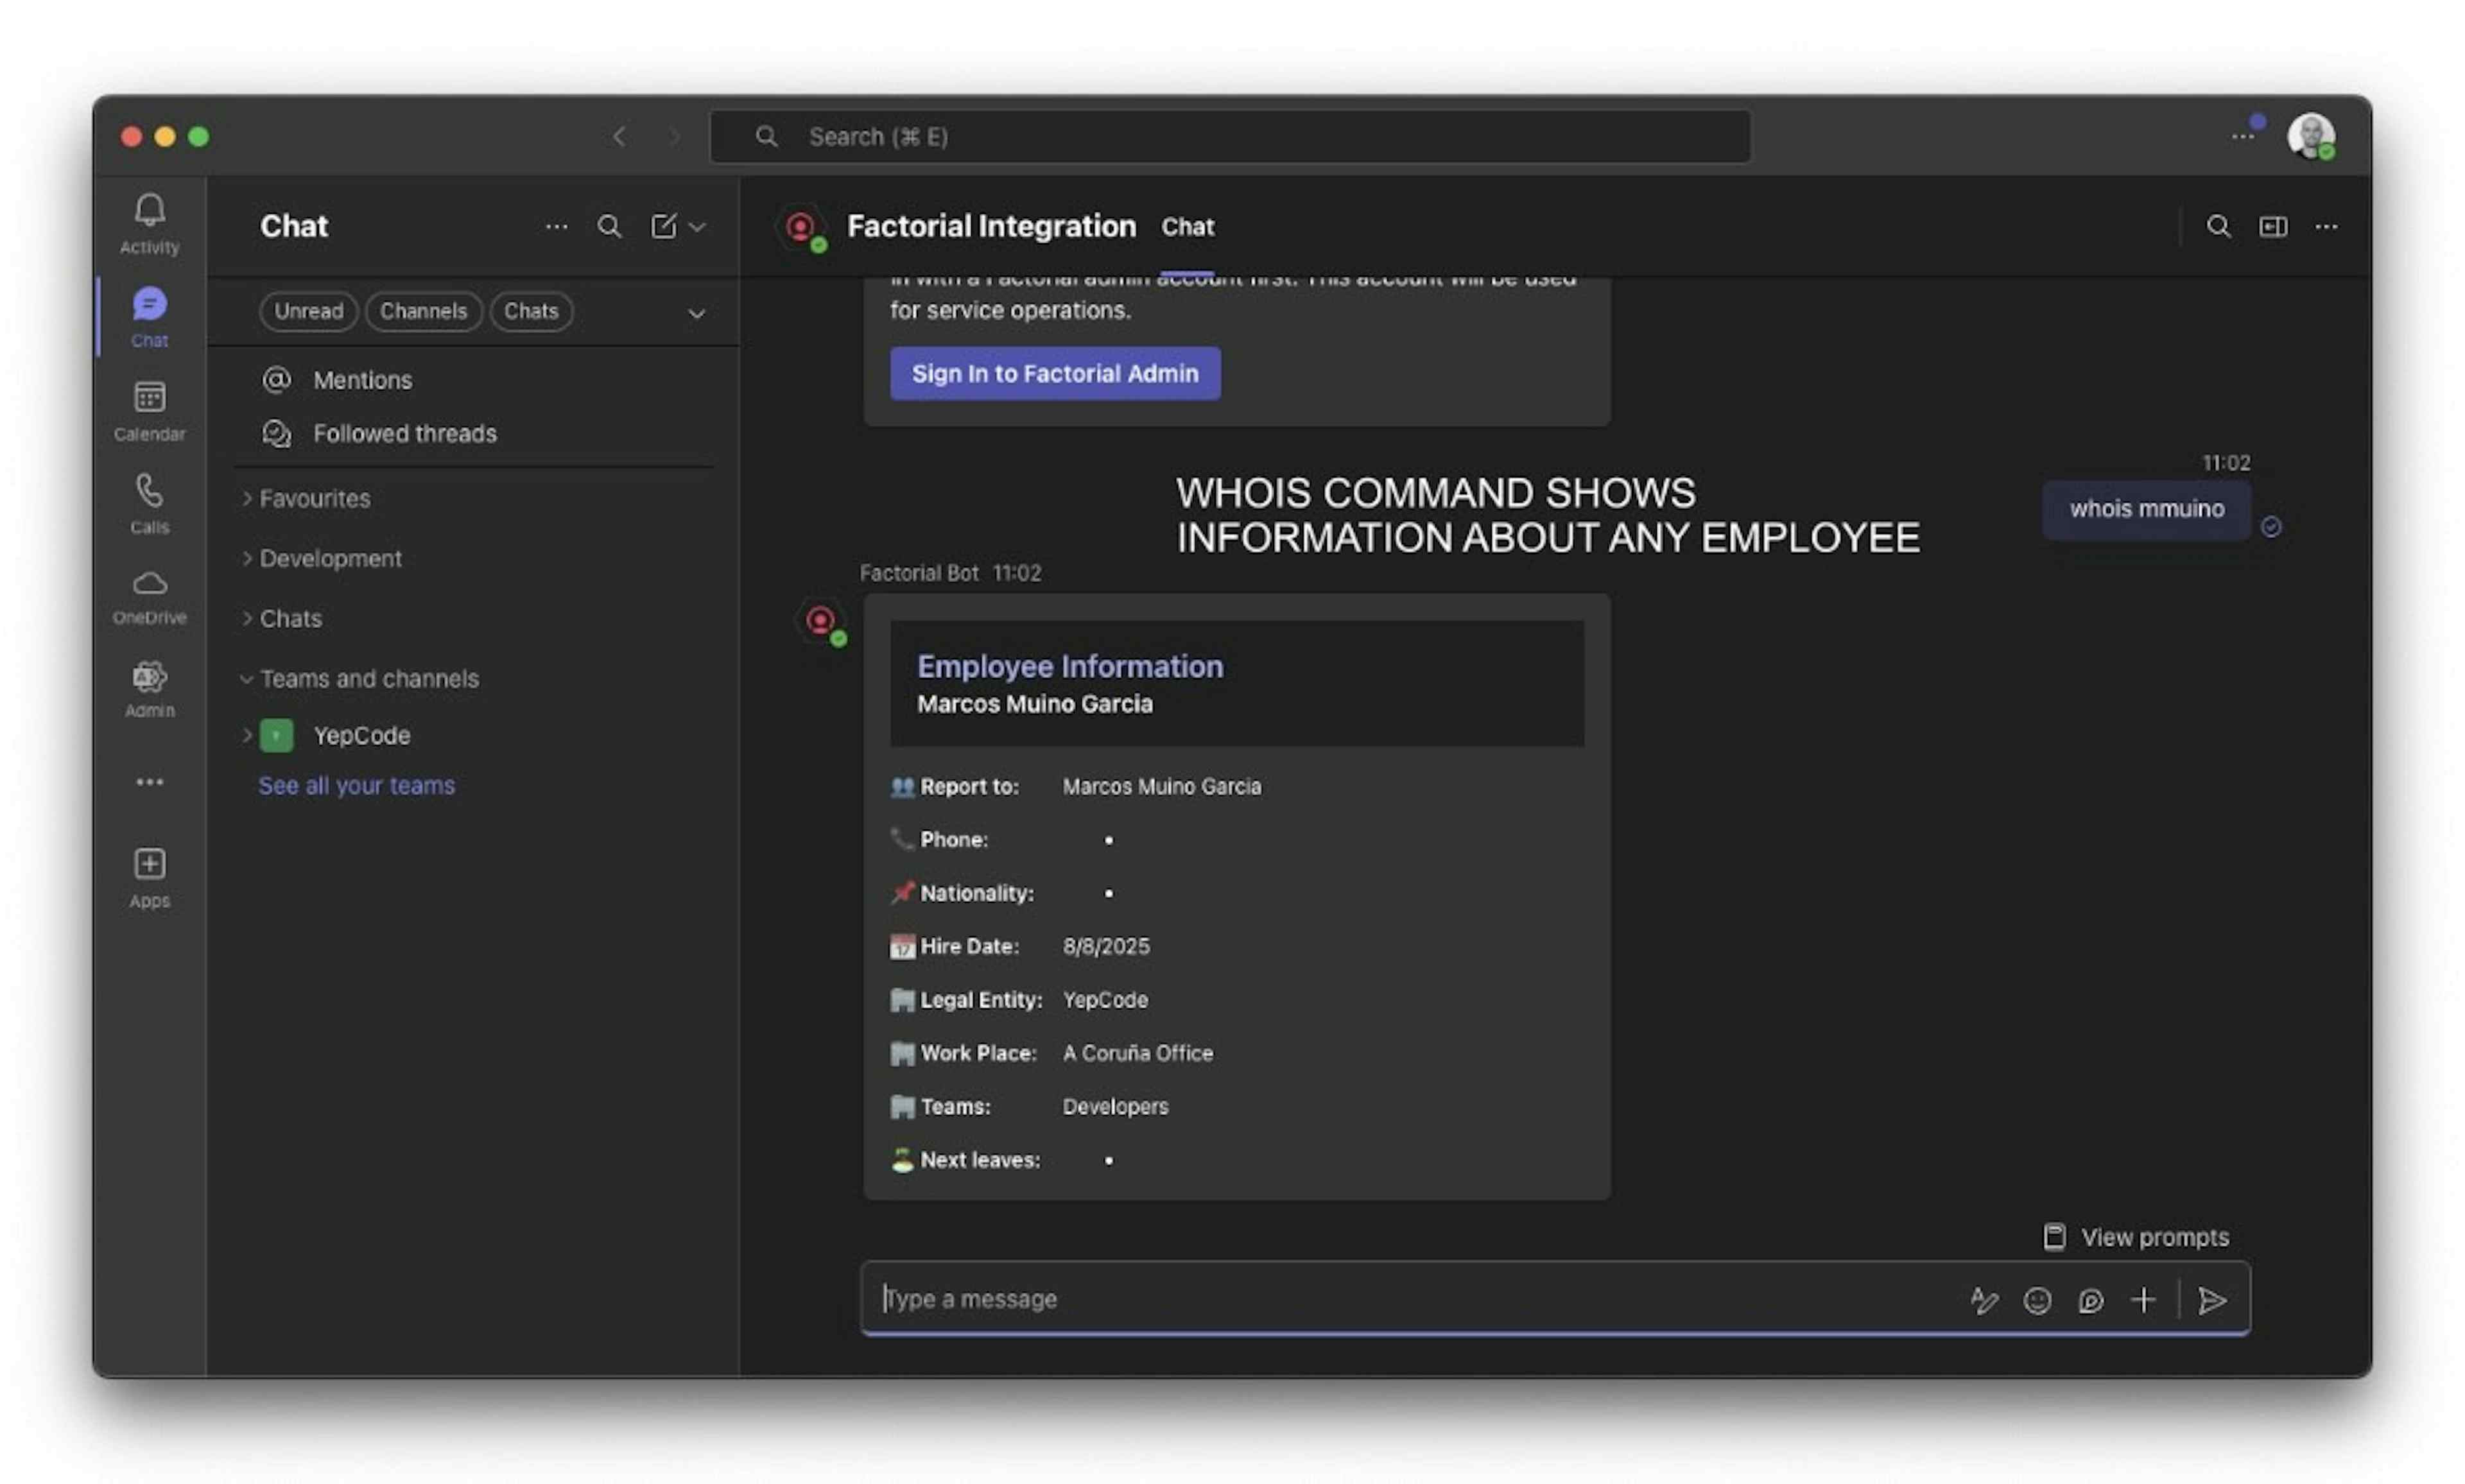Open the See all your teams link

click(356, 785)
